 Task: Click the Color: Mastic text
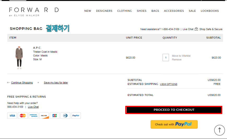point(40,55)
